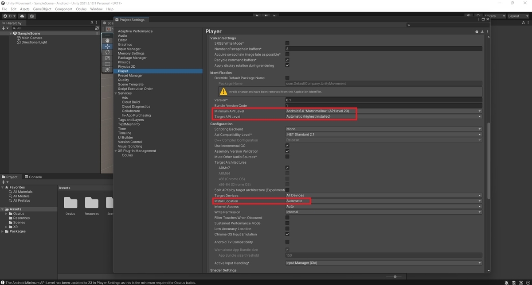Screen dimensions: 532x285
Task: Open the Oculus folder thumbnail in Assets
Action: pyautogui.click(x=70, y=203)
